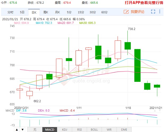Choose the 无 indicator option
Viewport: 164px width, 132px height.
(35, 130)
